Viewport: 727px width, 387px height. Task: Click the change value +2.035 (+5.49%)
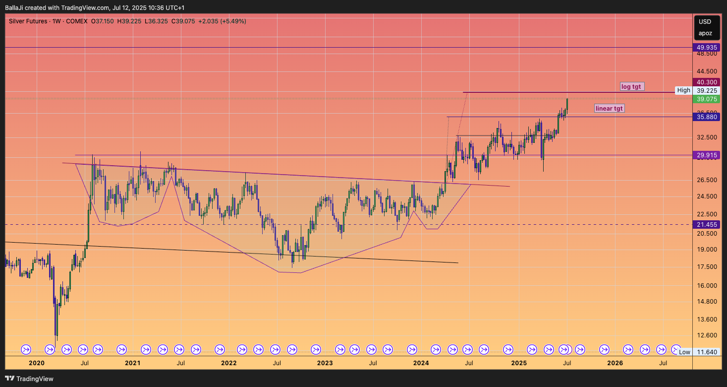coord(222,21)
